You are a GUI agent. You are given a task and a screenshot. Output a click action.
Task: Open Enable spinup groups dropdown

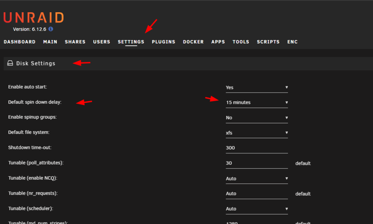pyautogui.click(x=257, y=118)
